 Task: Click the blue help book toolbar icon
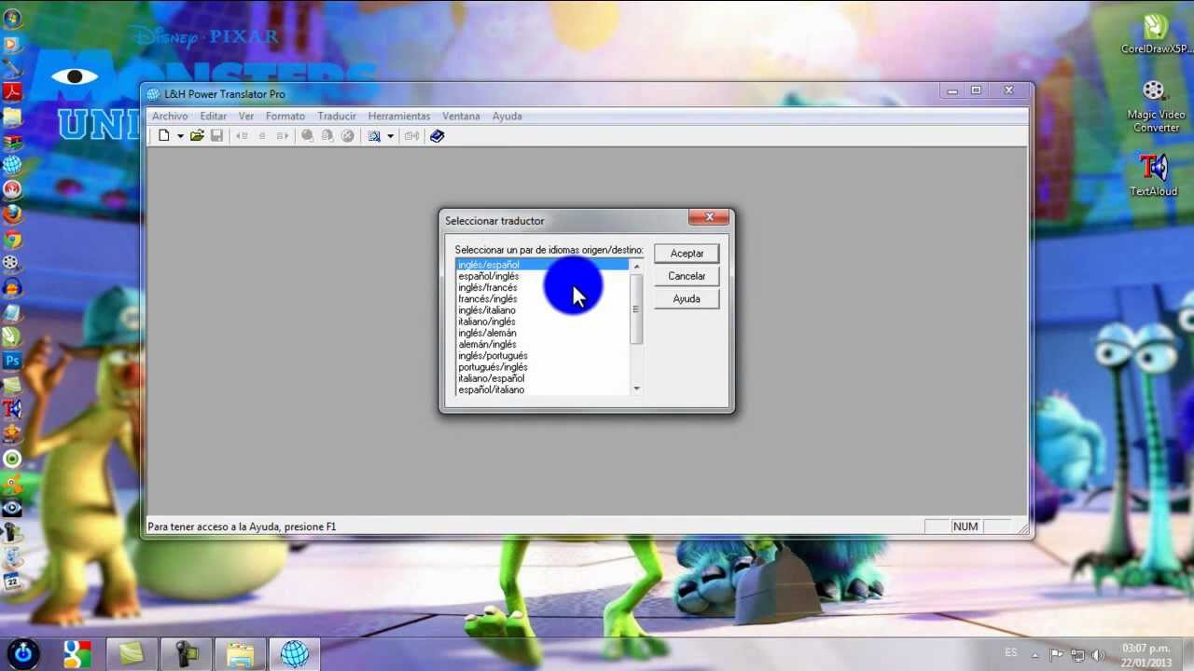click(x=437, y=136)
